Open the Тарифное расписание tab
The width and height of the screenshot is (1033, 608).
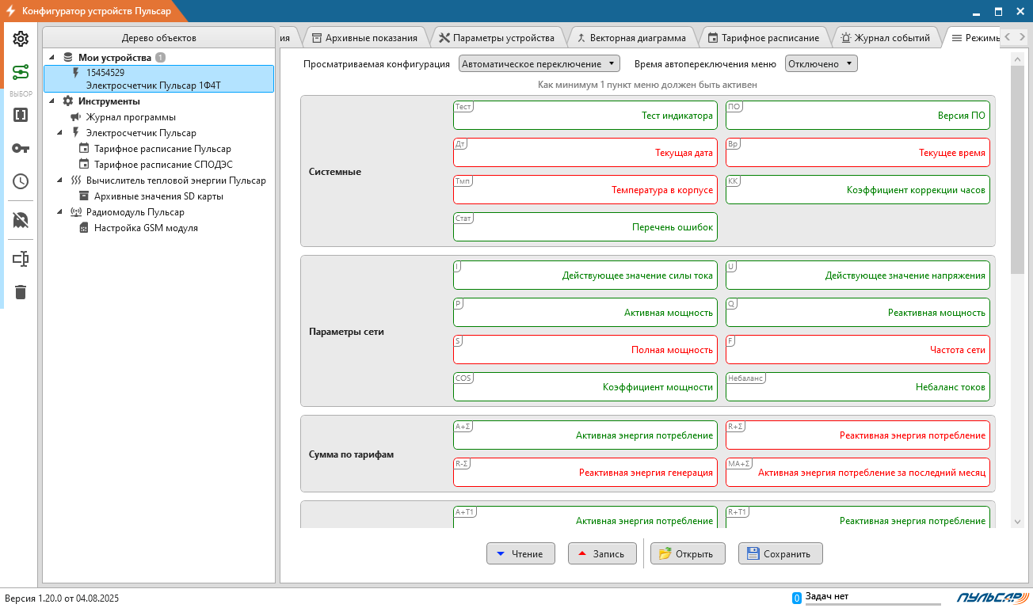(764, 37)
